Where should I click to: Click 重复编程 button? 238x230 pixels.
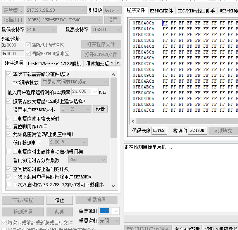pyautogui.click(x=97, y=200)
